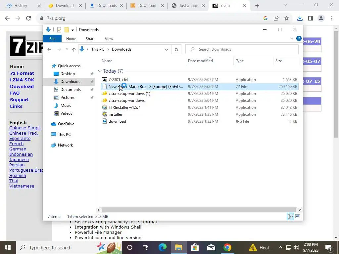This screenshot has width=339, height=254.
Task: Select Network in navigation pane
Action: [65, 145]
